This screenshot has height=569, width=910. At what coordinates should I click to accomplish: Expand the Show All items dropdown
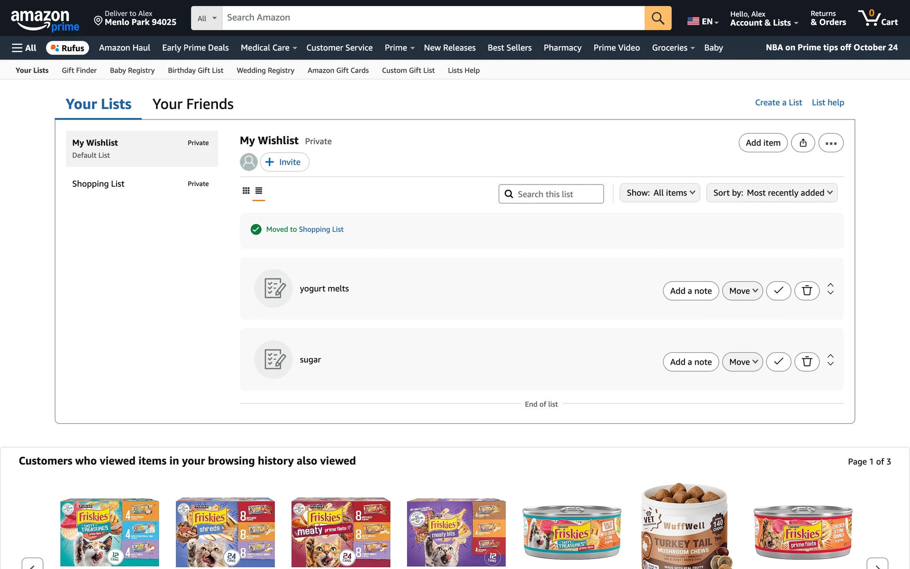[x=659, y=193]
